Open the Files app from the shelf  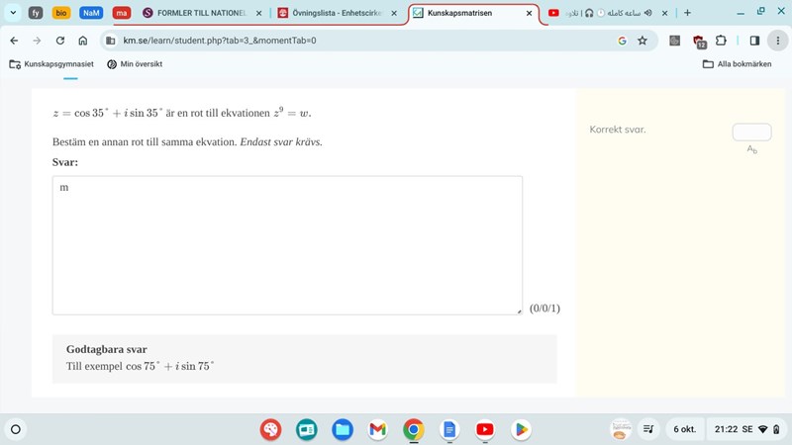pos(343,429)
